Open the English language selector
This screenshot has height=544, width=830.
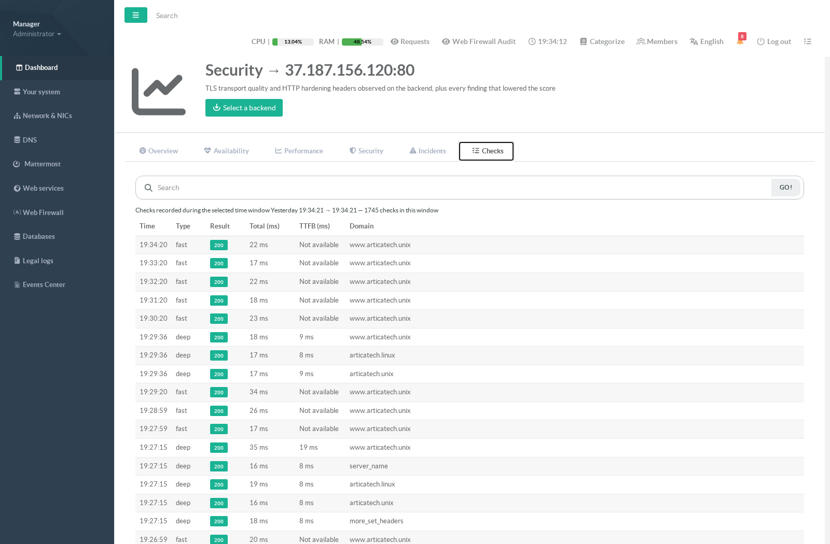tap(707, 41)
